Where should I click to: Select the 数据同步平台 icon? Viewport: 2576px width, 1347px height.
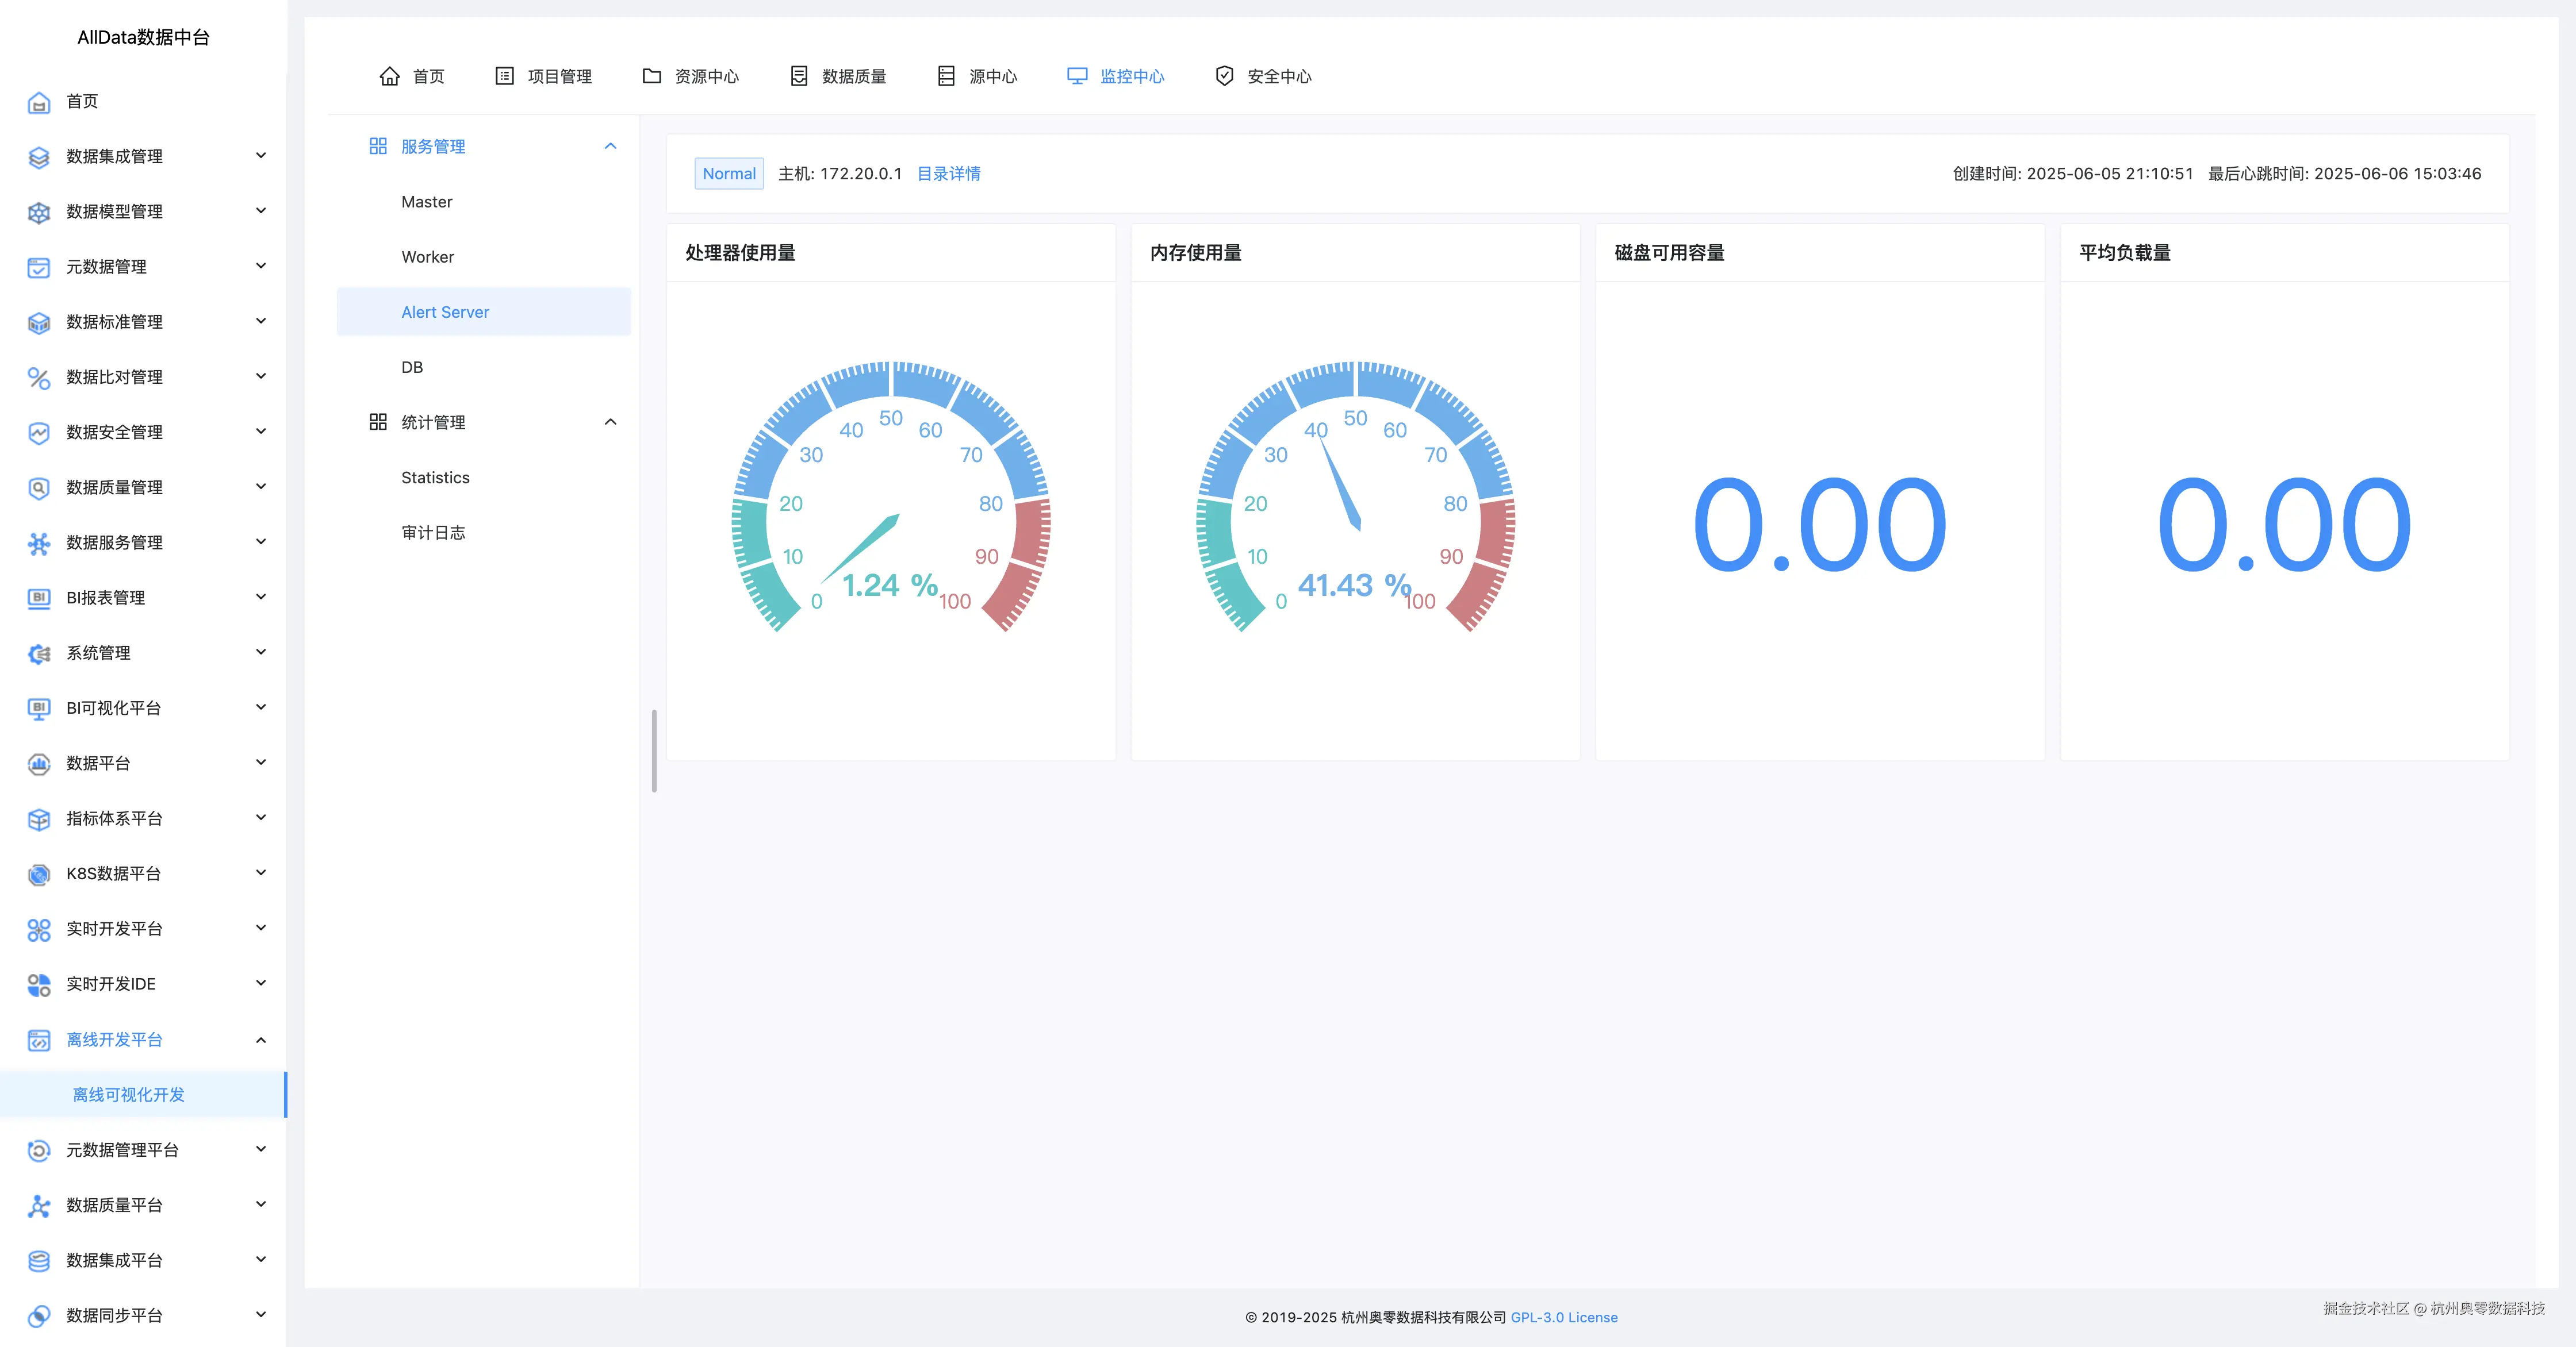coord(38,1316)
